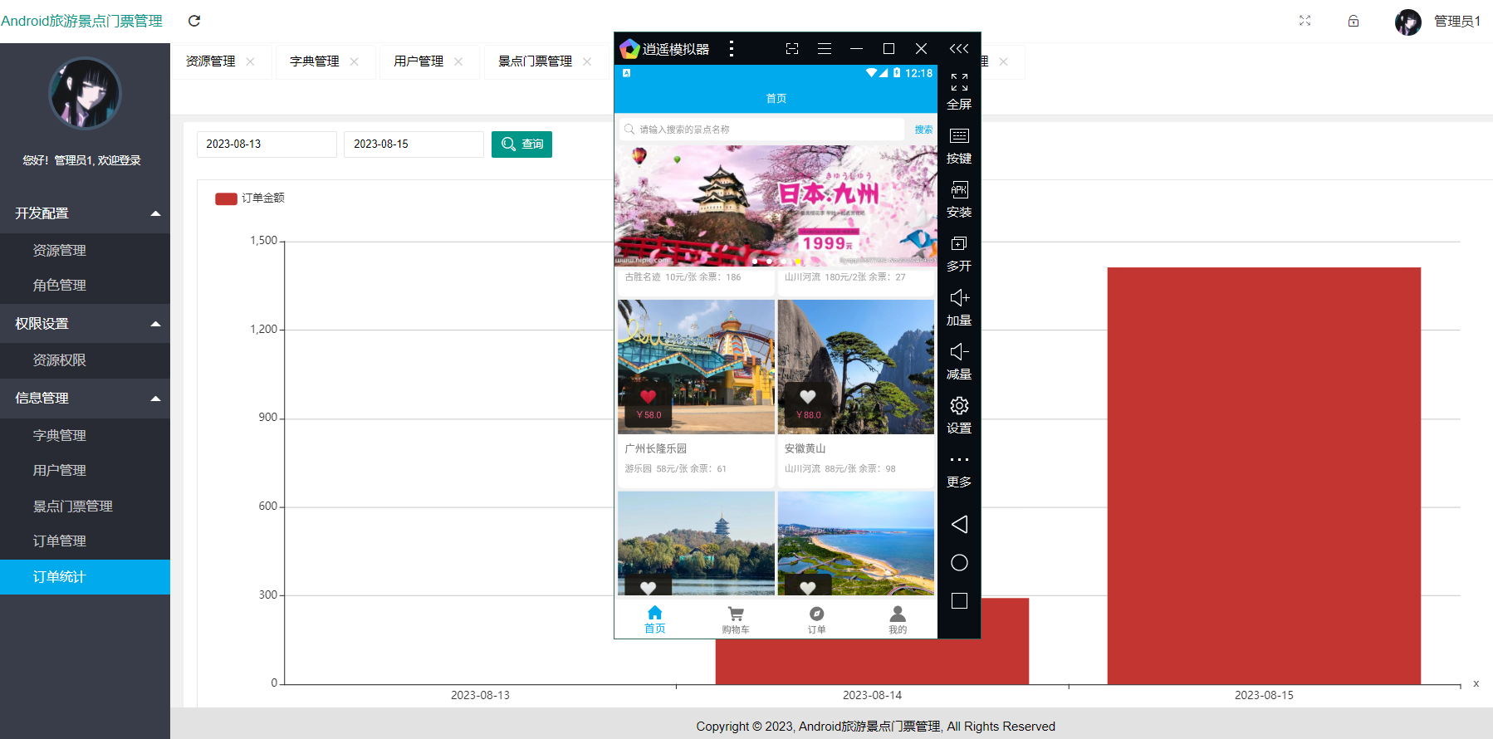1493x739 pixels.
Task: Click the 安装 APK install tool
Action: point(959,200)
